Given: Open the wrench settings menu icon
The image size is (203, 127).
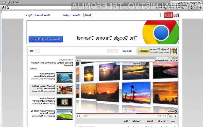Looking at the screenshot, I should pyautogui.click(x=3, y=8).
